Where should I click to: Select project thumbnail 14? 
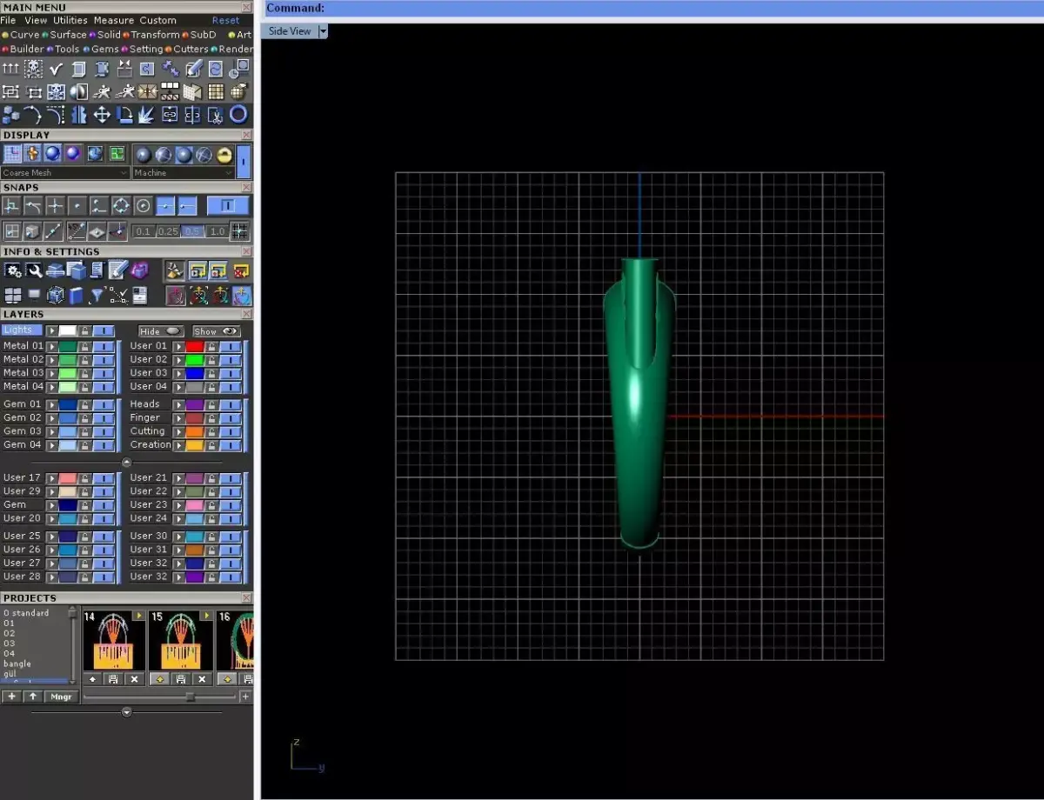coord(114,640)
